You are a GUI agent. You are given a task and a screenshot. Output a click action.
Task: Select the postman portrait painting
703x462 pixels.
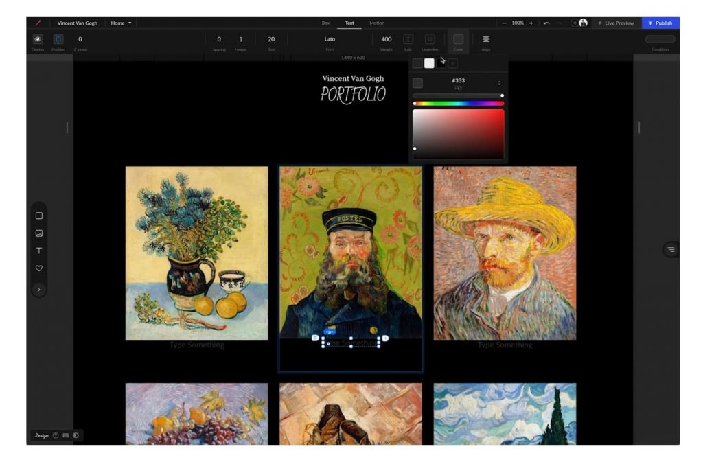pos(351,252)
